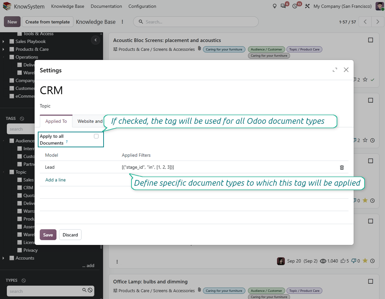Expand the Sales Playbook tree node

click(x=3, y=41)
